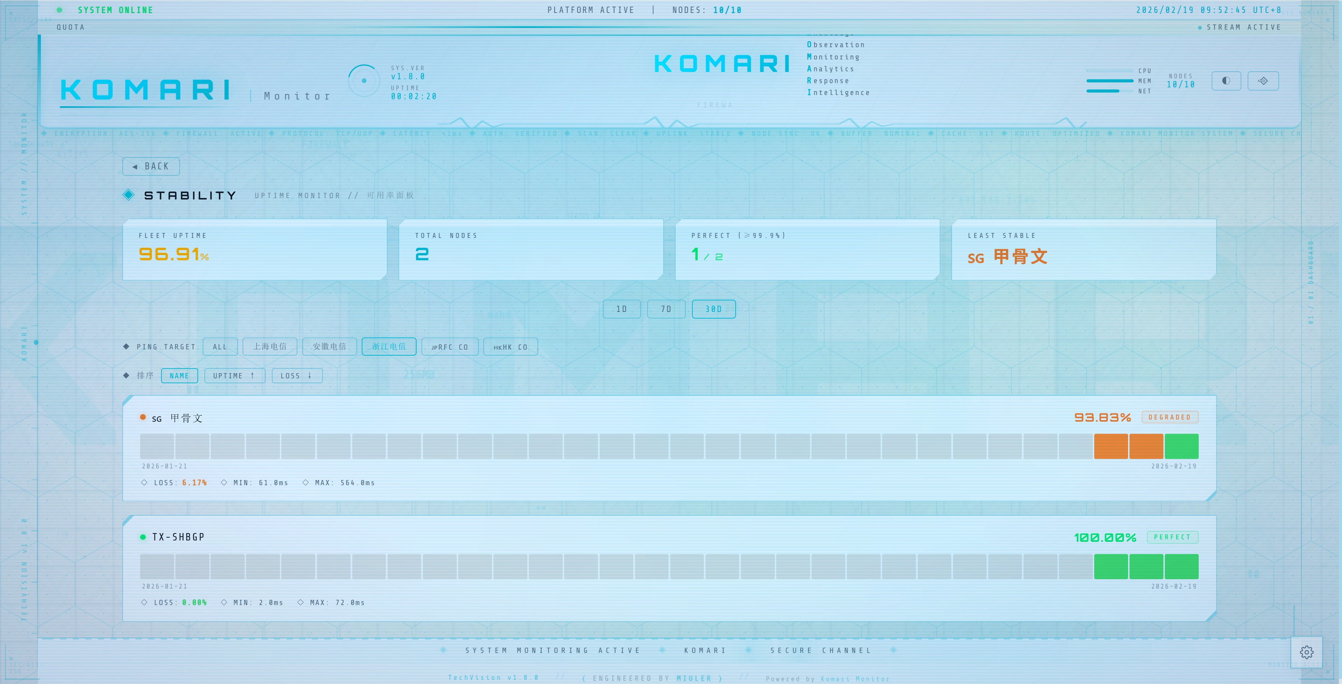Click last green bar of SG 甲骨文
This screenshot has height=684, width=1342.
click(1181, 446)
